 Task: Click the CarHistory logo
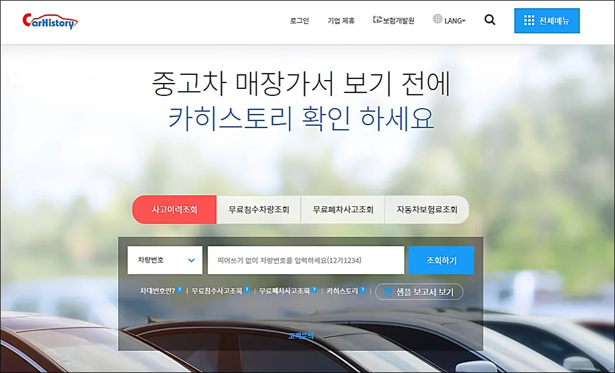(x=50, y=20)
